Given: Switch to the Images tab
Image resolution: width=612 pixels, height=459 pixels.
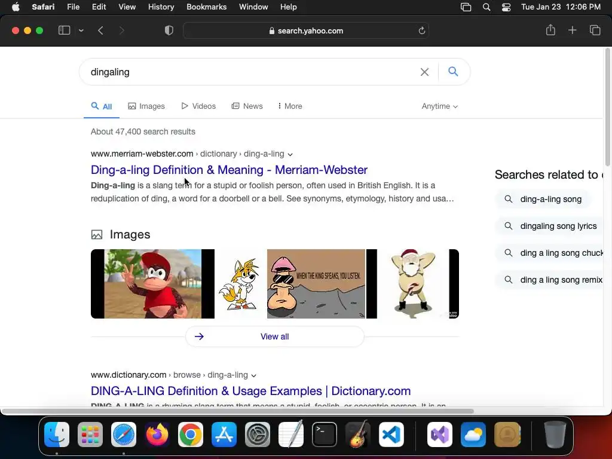Looking at the screenshot, I should (146, 106).
